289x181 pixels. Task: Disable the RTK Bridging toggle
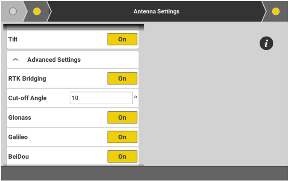pos(122,79)
